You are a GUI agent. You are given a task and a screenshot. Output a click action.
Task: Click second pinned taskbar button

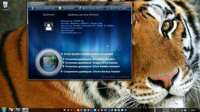(19, 110)
